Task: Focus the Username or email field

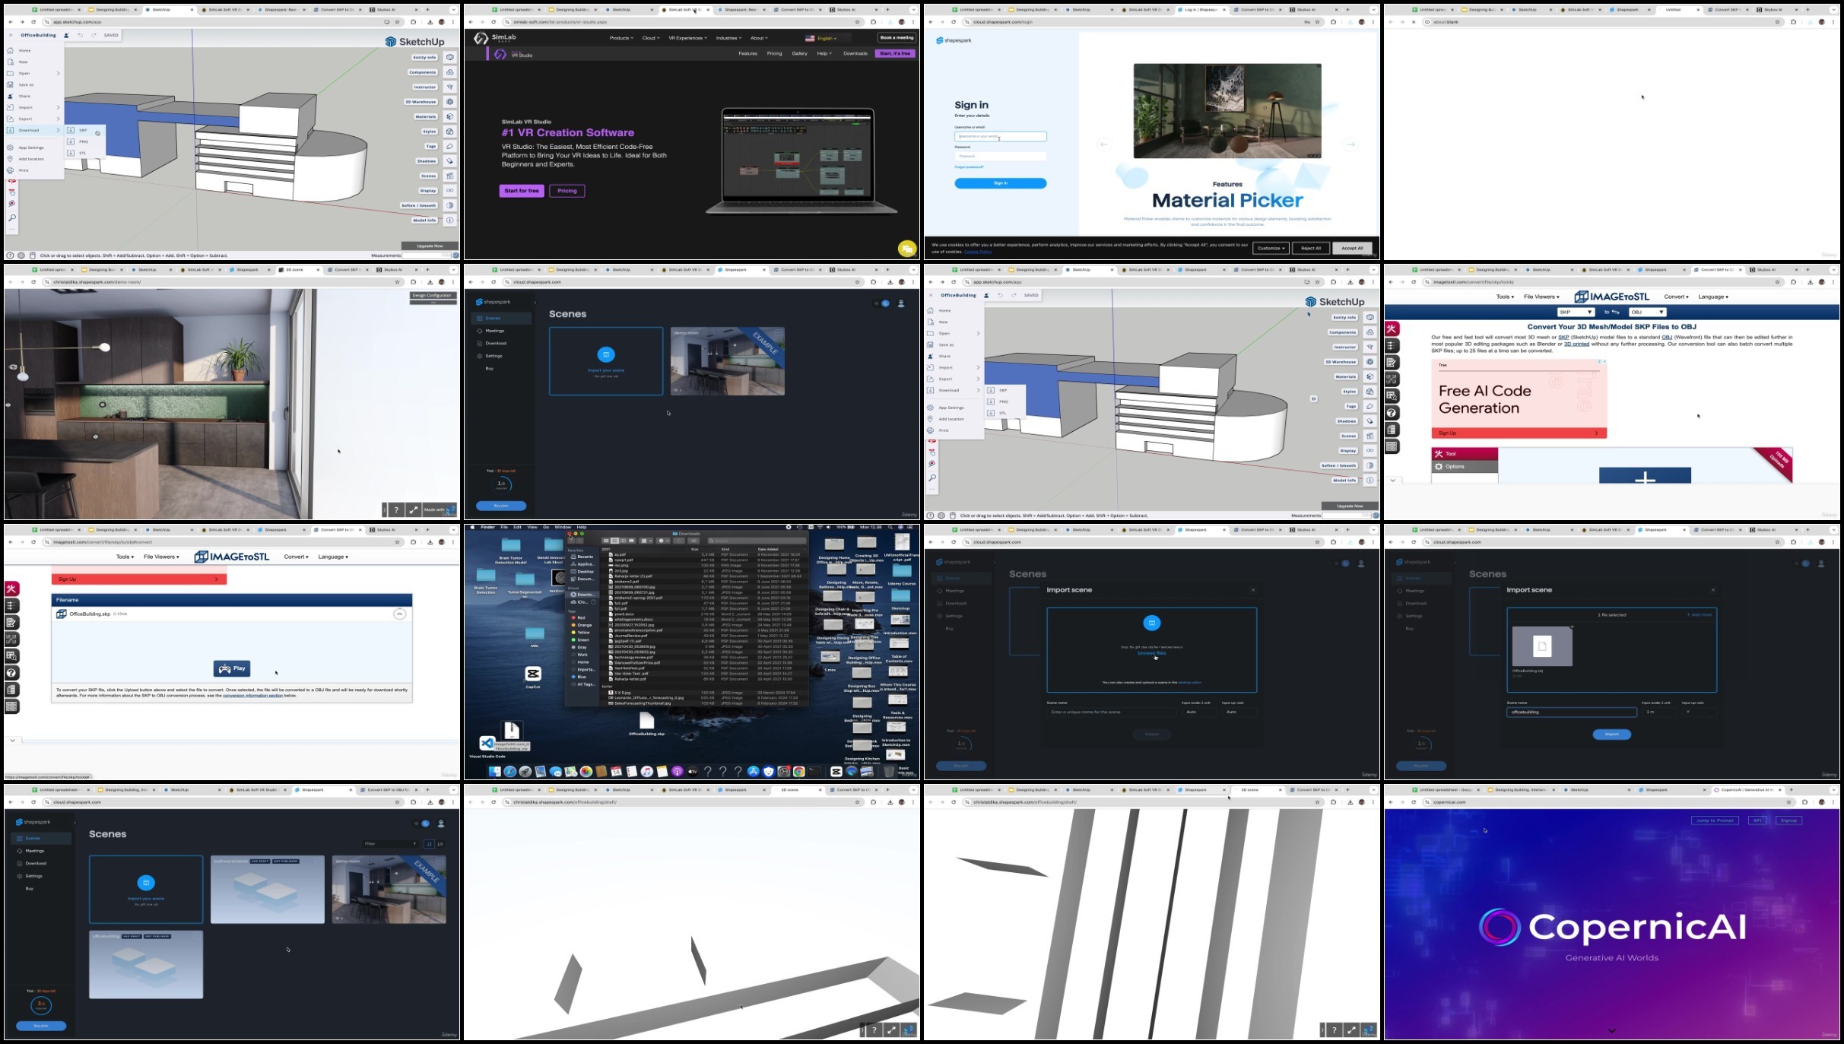Action: (1001, 137)
